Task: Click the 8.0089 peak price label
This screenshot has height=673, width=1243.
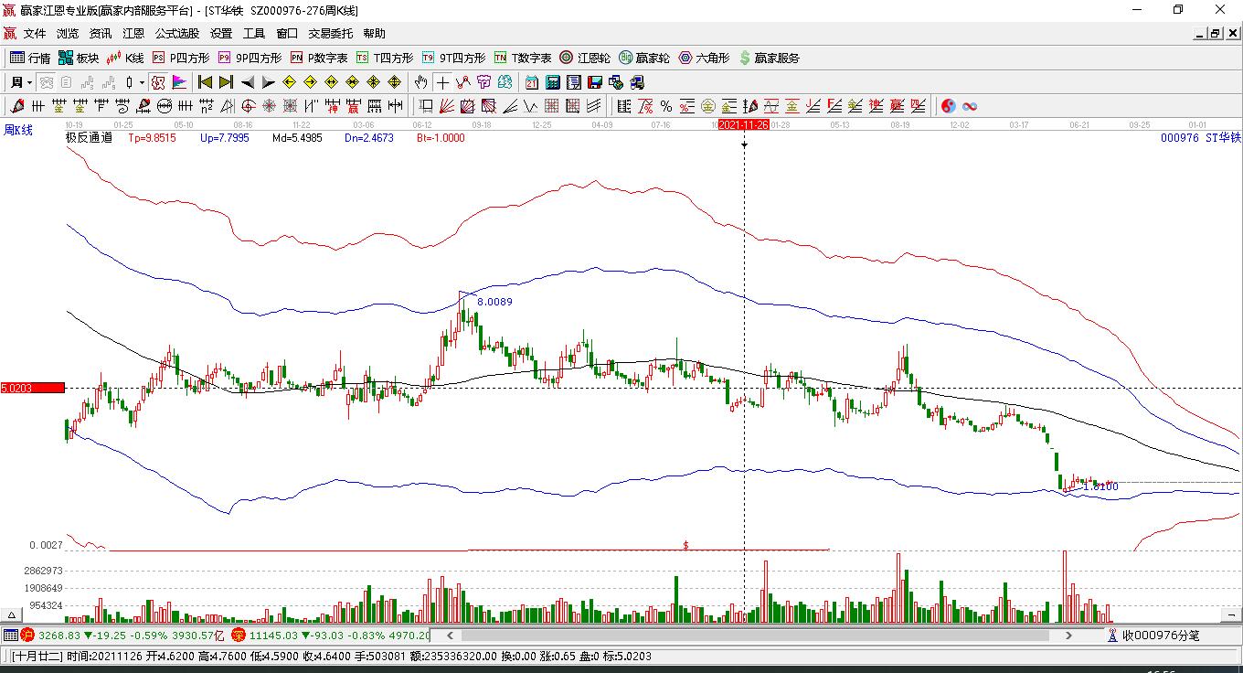Action: (x=494, y=302)
